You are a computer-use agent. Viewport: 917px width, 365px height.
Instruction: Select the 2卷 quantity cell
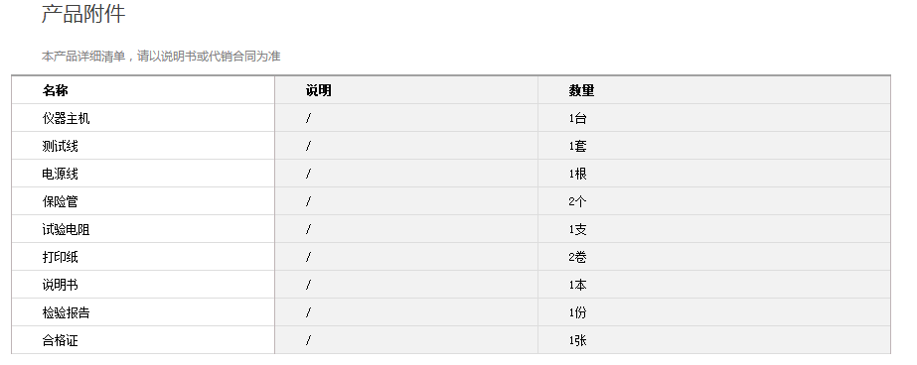[714, 257]
